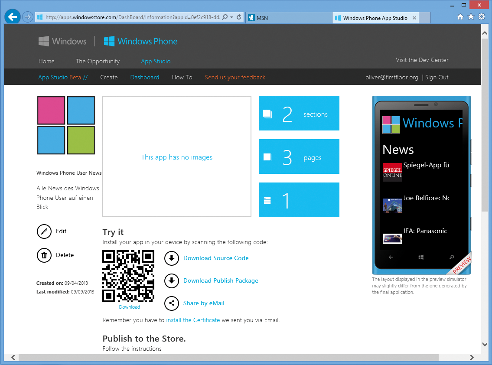The height and width of the screenshot is (365, 492).
Task: Click the URL address field
Action: [132, 17]
